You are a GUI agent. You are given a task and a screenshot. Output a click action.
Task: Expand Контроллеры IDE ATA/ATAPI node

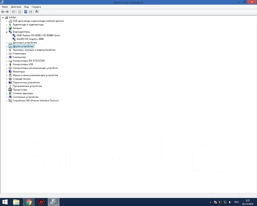6,61
